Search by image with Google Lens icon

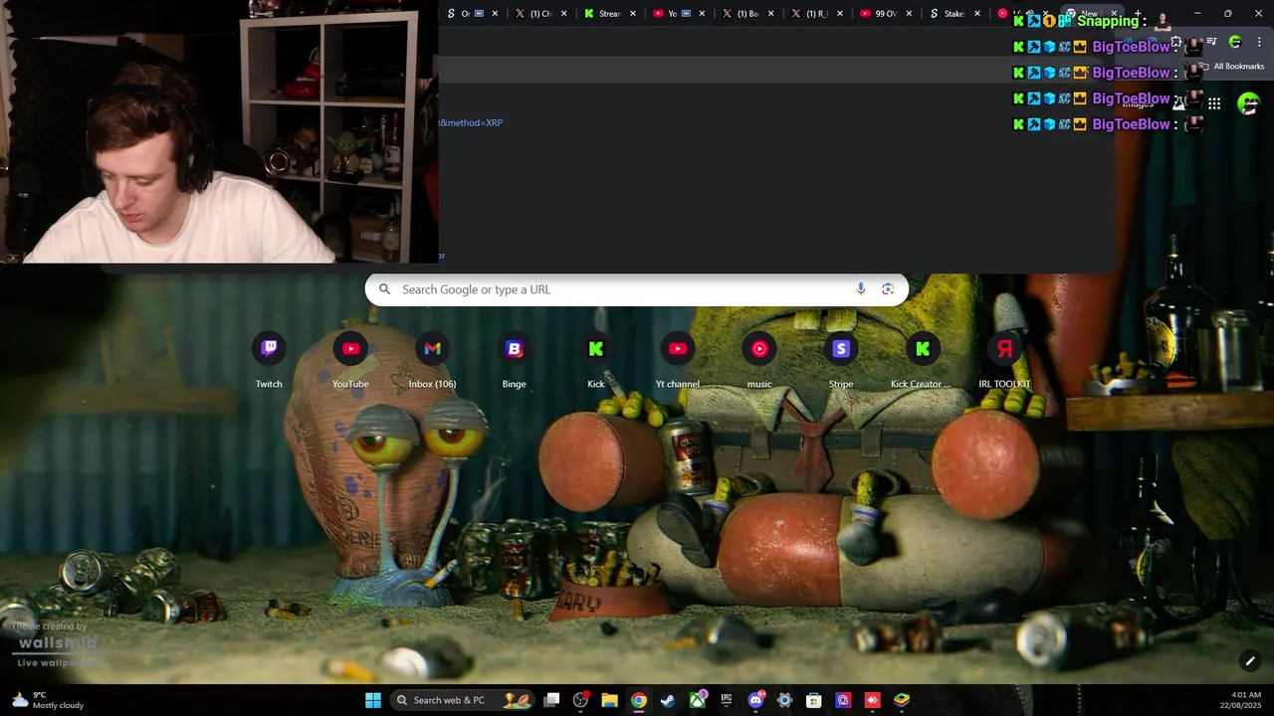pos(888,289)
